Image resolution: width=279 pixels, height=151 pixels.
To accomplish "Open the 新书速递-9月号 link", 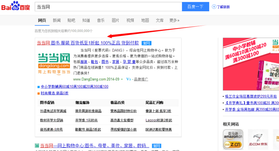I will (x=51, y=130).
